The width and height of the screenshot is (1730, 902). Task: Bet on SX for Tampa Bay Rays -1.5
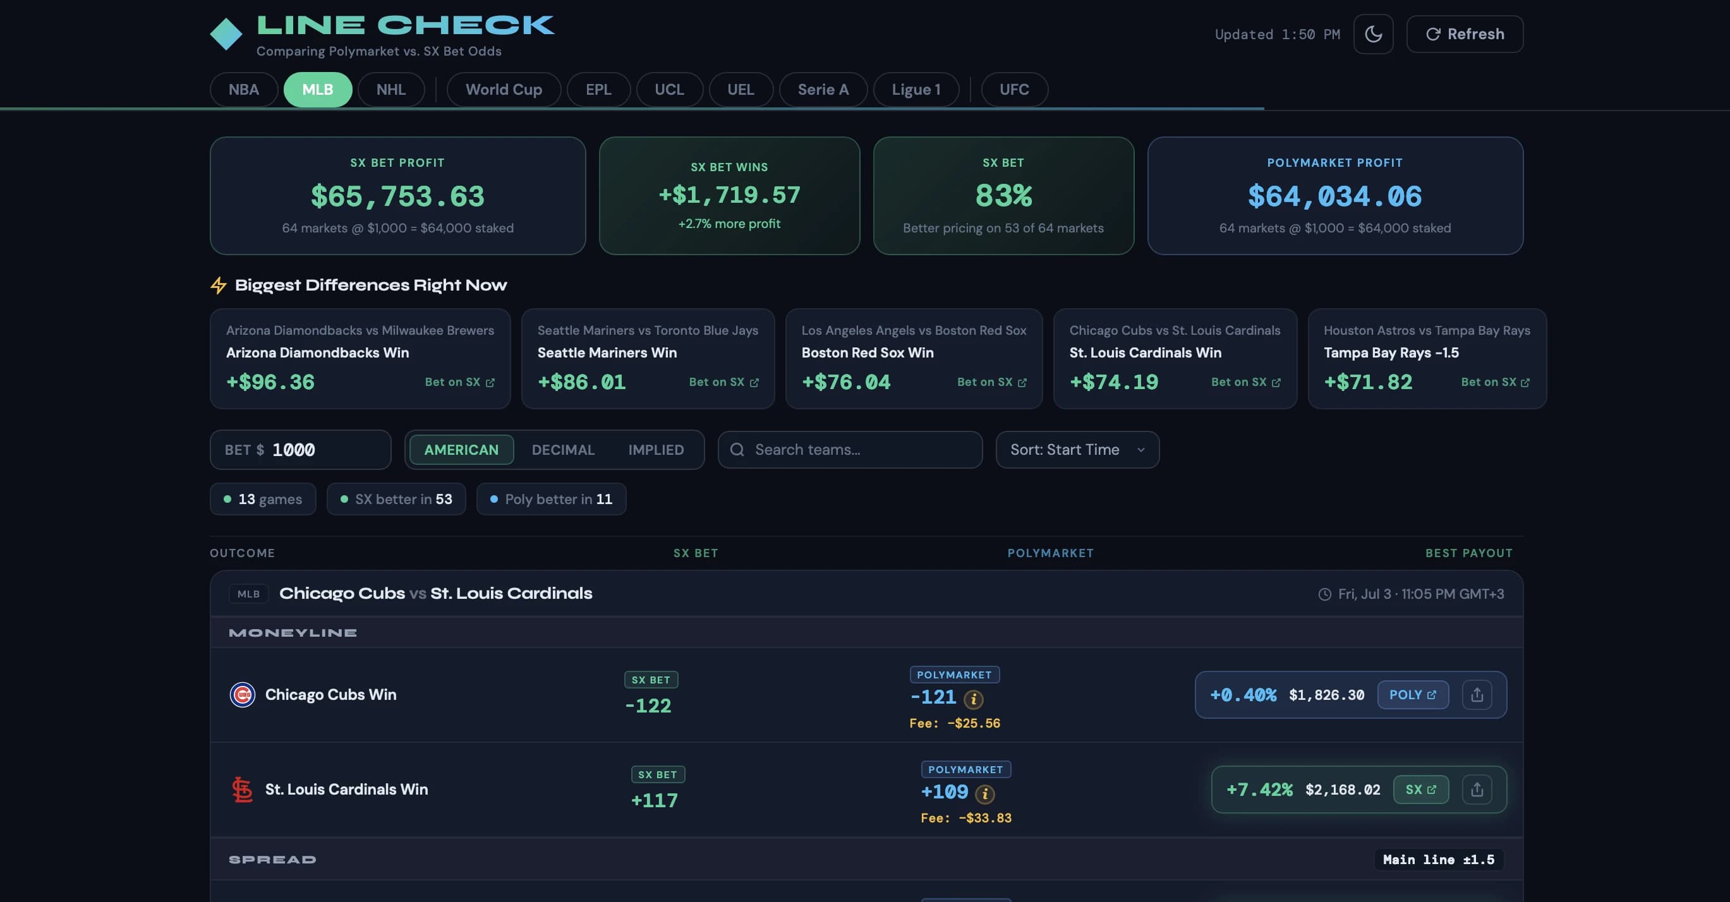pyautogui.click(x=1495, y=382)
